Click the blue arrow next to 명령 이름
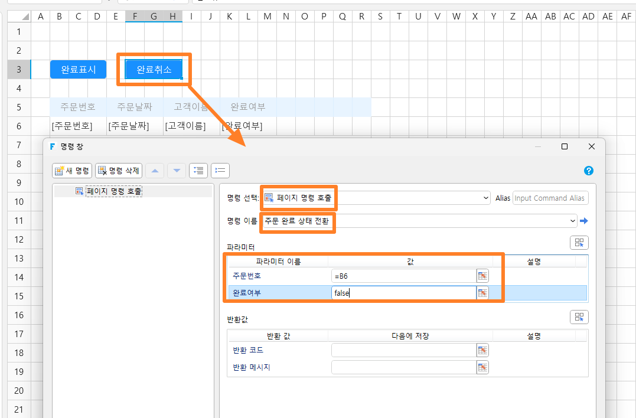 583,221
